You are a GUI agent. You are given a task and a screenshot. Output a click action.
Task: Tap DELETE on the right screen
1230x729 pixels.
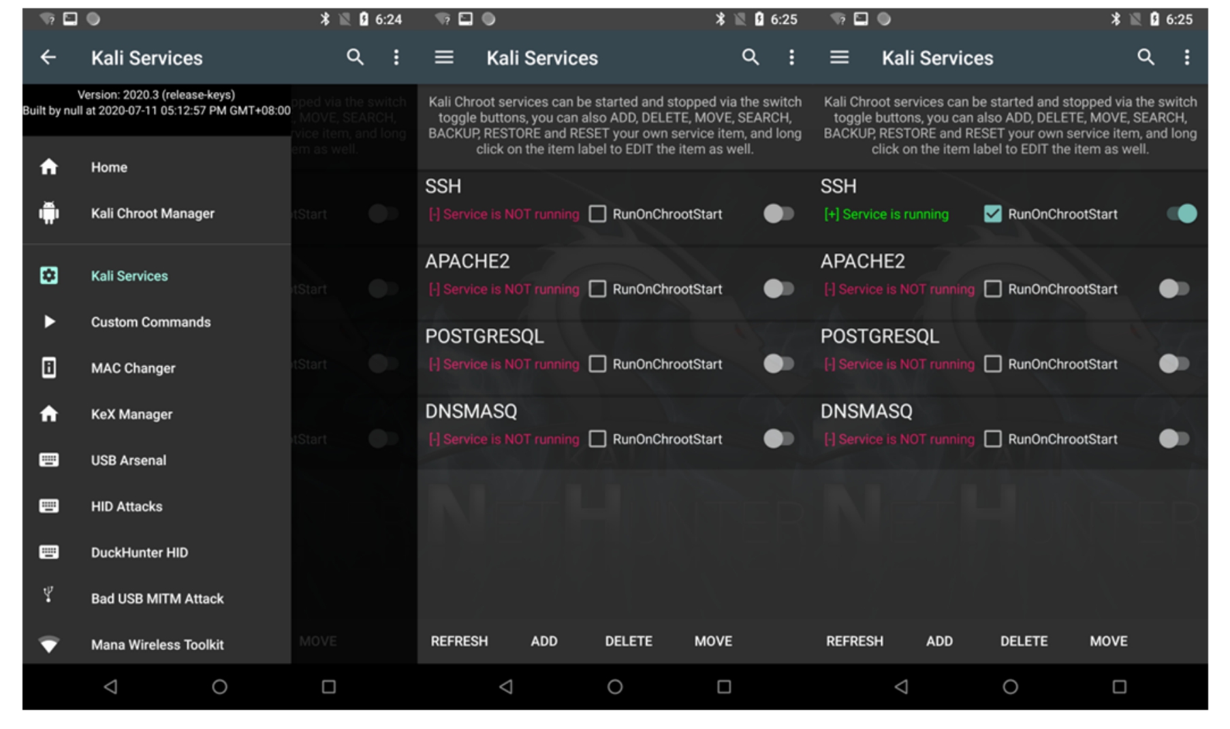coord(1024,641)
